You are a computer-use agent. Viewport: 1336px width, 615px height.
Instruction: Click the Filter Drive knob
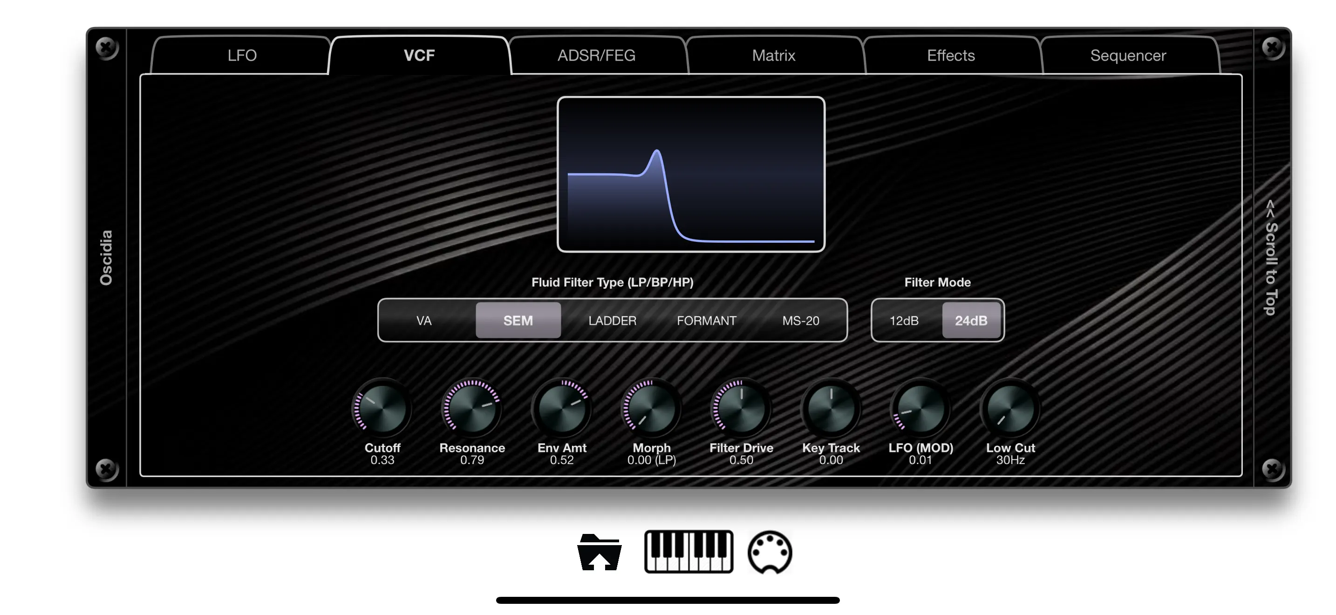[x=741, y=409]
